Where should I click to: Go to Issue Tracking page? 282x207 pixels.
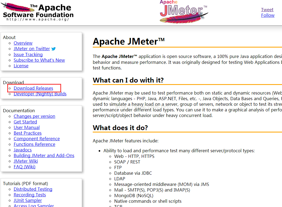(28, 54)
